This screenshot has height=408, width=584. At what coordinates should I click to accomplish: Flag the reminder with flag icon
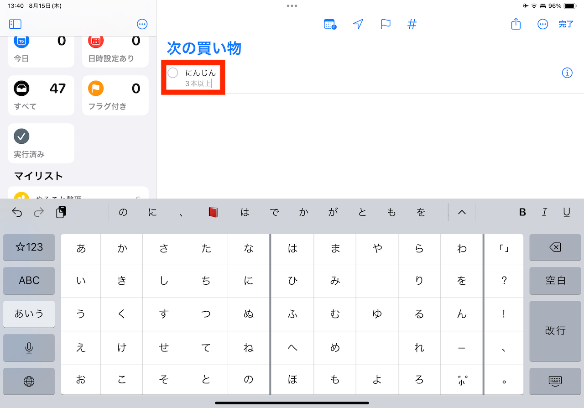click(x=386, y=24)
